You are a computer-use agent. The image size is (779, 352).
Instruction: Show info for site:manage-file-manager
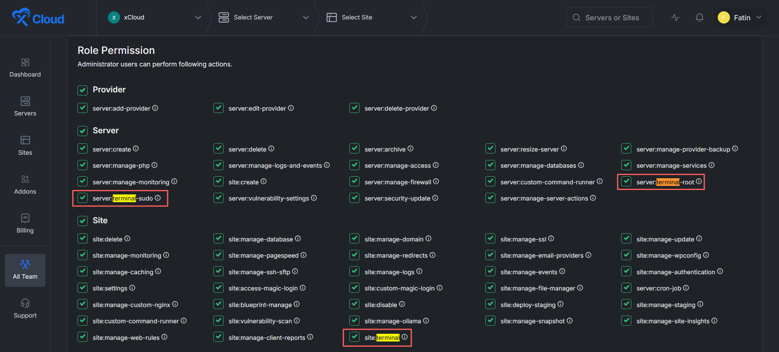point(580,288)
